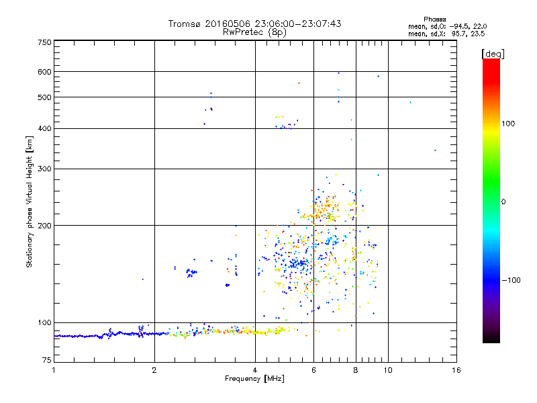Click the y-axis tick label '100'

point(44,322)
